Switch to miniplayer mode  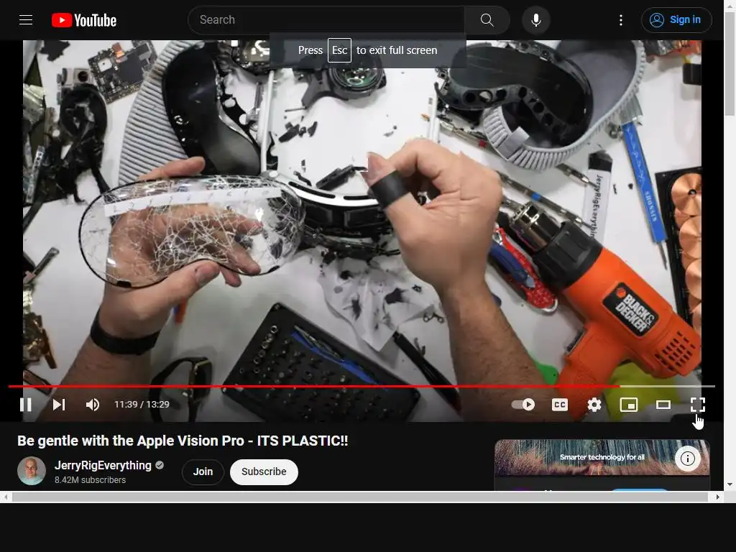tap(628, 405)
